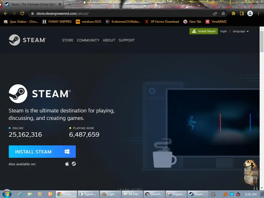Switch to Steam client taskbar window

(198, 194)
